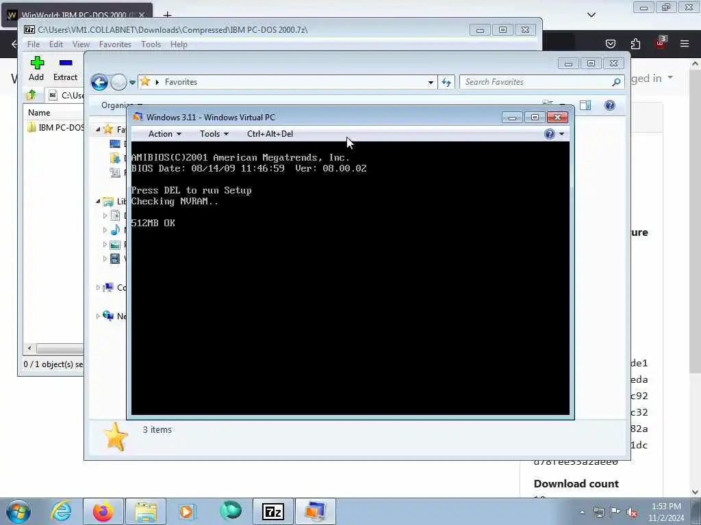This screenshot has height=525, width=701.
Task: Click the muted volume tray icon
Action: point(632,512)
